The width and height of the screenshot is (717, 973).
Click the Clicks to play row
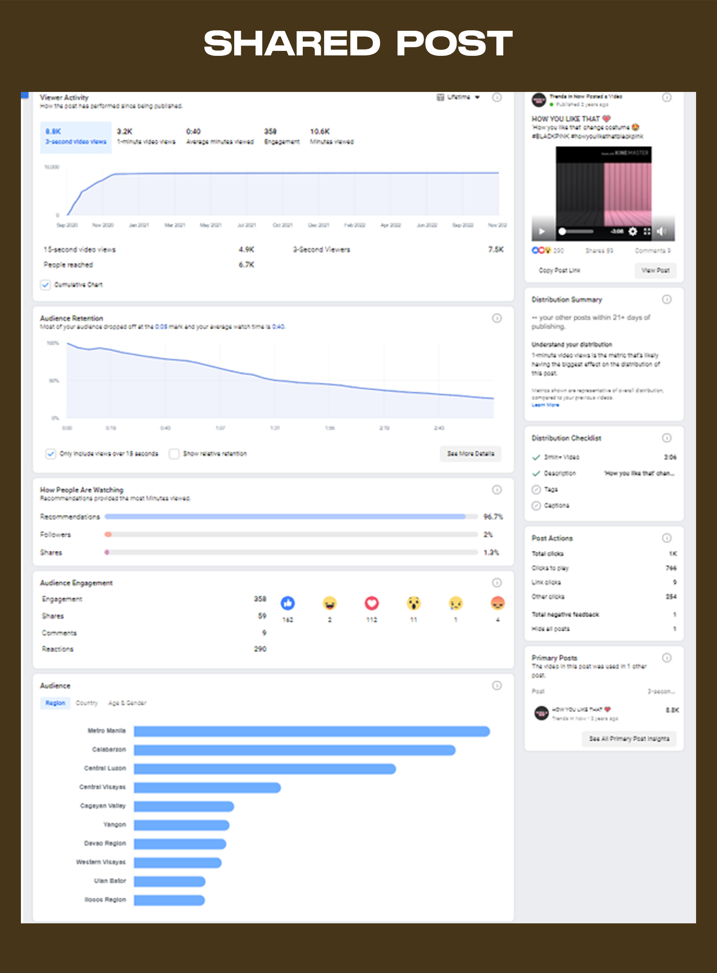(x=604, y=568)
